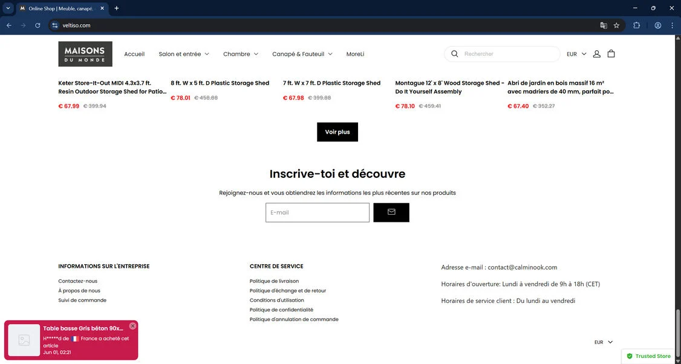The width and height of the screenshot is (681, 364).
Task: Open Politique d'annulation de commande link
Action: (294, 319)
